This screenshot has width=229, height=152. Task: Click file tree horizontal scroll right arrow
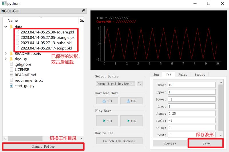pyautogui.click(x=81, y=138)
